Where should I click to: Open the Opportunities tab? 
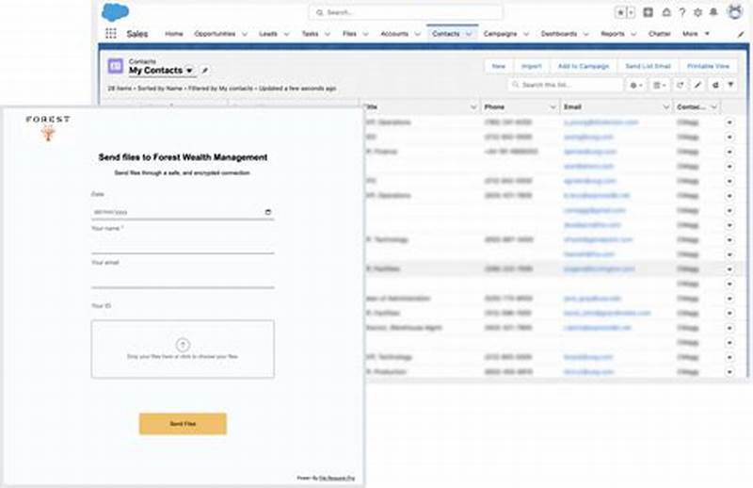click(x=215, y=34)
